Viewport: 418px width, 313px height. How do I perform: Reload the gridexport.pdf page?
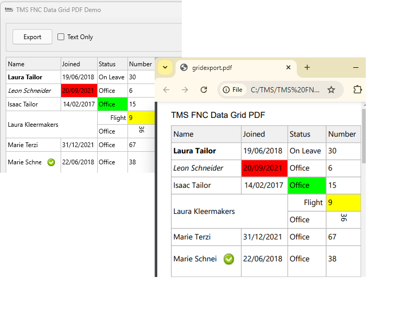[x=204, y=90]
